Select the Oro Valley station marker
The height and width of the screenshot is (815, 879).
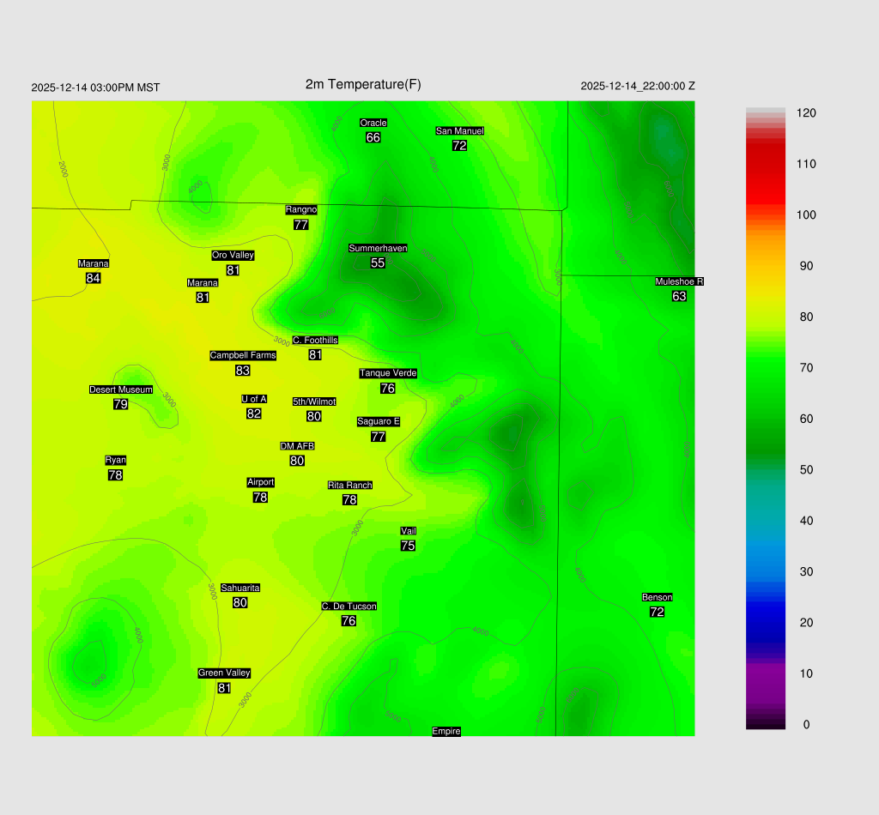tap(233, 255)
